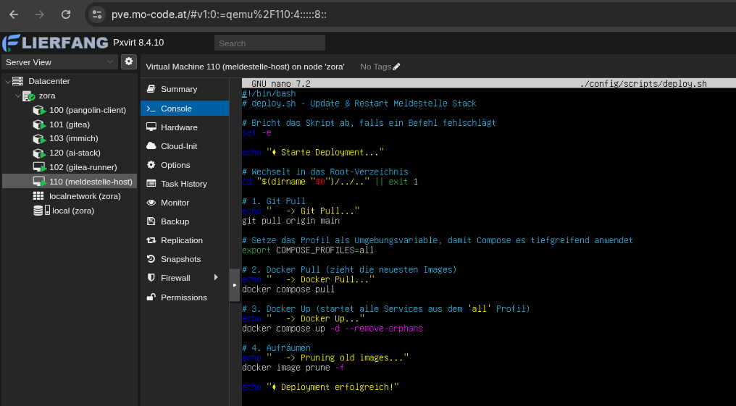
Task: Click the Datacenter server icon
Action: pyautogui.click(x=18, y=81)
